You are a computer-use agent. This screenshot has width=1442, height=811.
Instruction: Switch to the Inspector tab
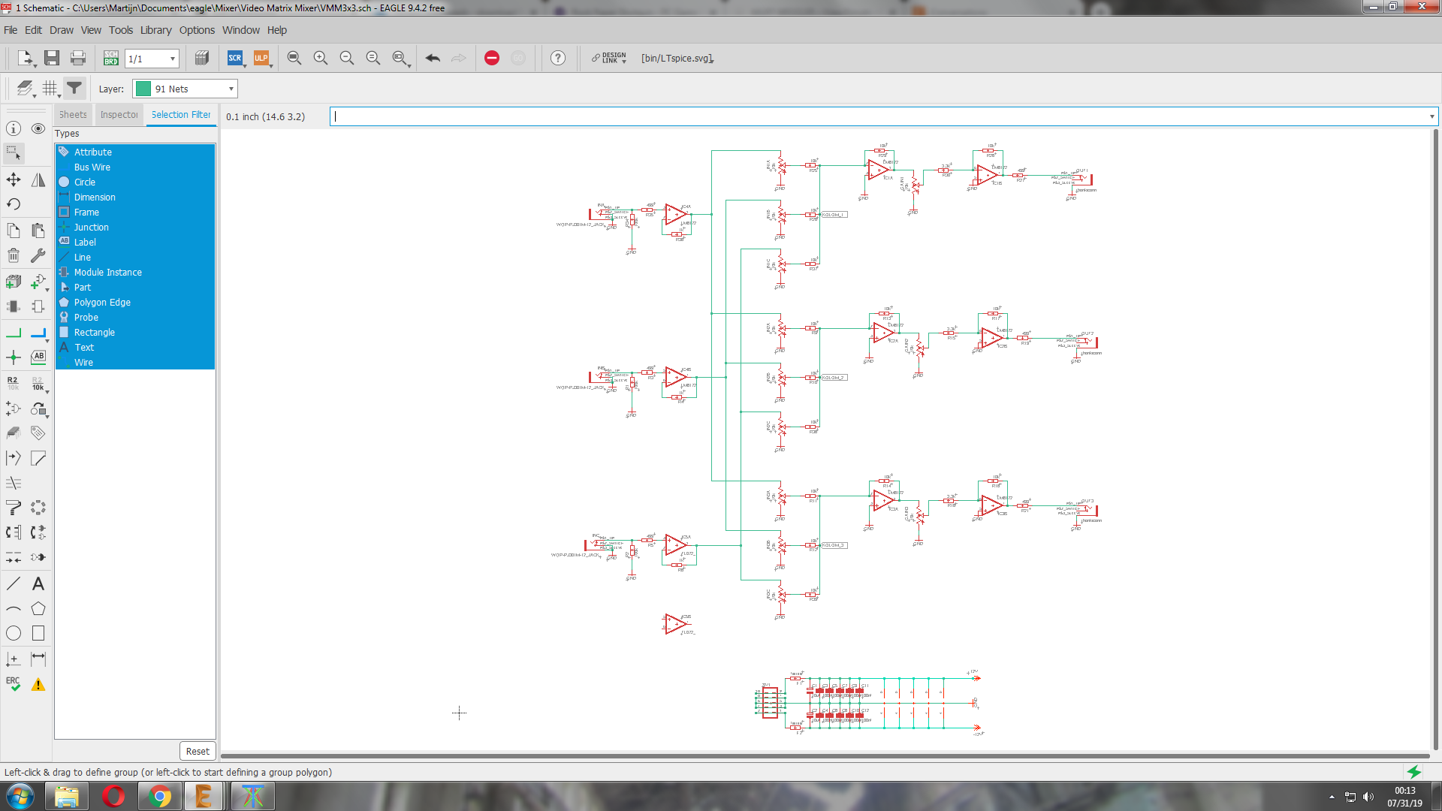point(119,115)
